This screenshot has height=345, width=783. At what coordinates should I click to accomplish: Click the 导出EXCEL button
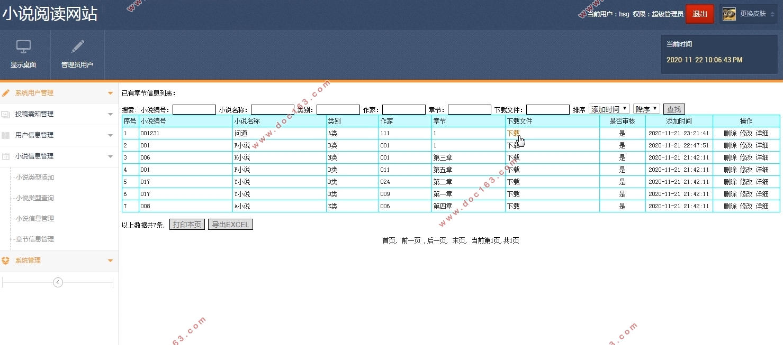click(x=230, y=225)
